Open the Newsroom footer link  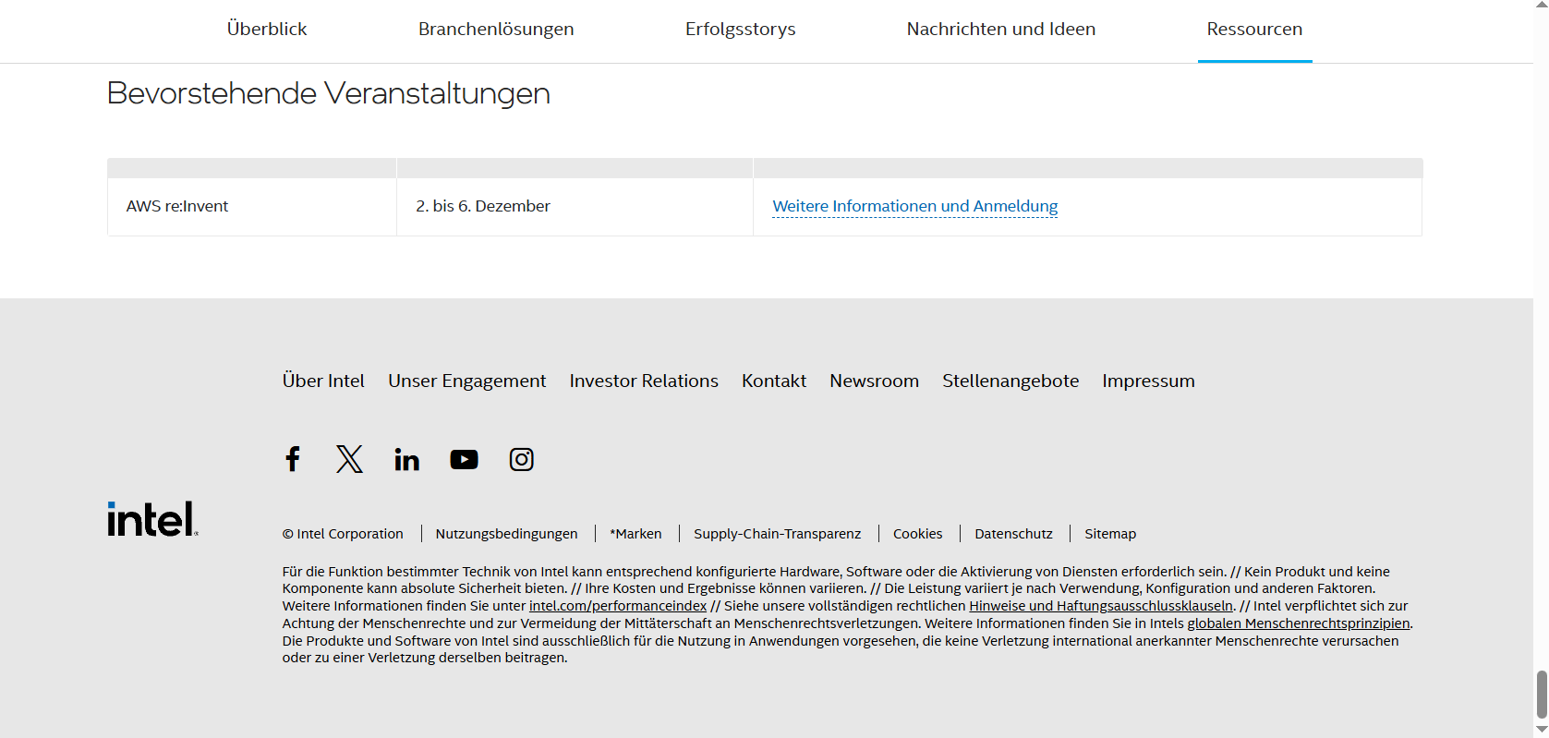click(x=875, y=381)
